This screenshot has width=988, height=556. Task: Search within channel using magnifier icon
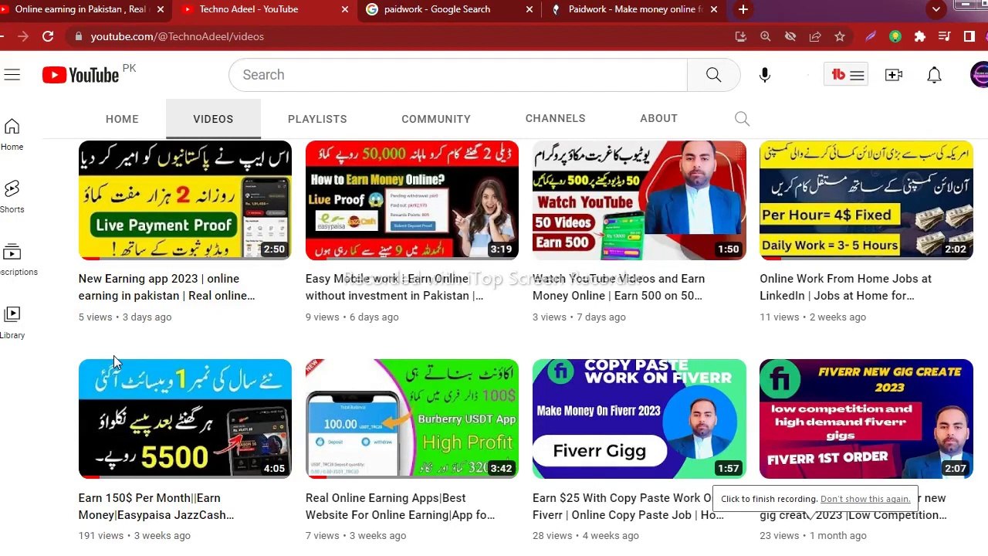[x=742, y=119]
